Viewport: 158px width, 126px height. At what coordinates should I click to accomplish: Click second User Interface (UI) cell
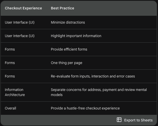point(20,36)
